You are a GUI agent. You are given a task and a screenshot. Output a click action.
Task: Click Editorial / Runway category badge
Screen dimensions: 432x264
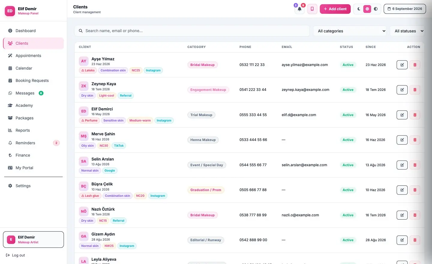pyautogui.click(x=206, y=240)
